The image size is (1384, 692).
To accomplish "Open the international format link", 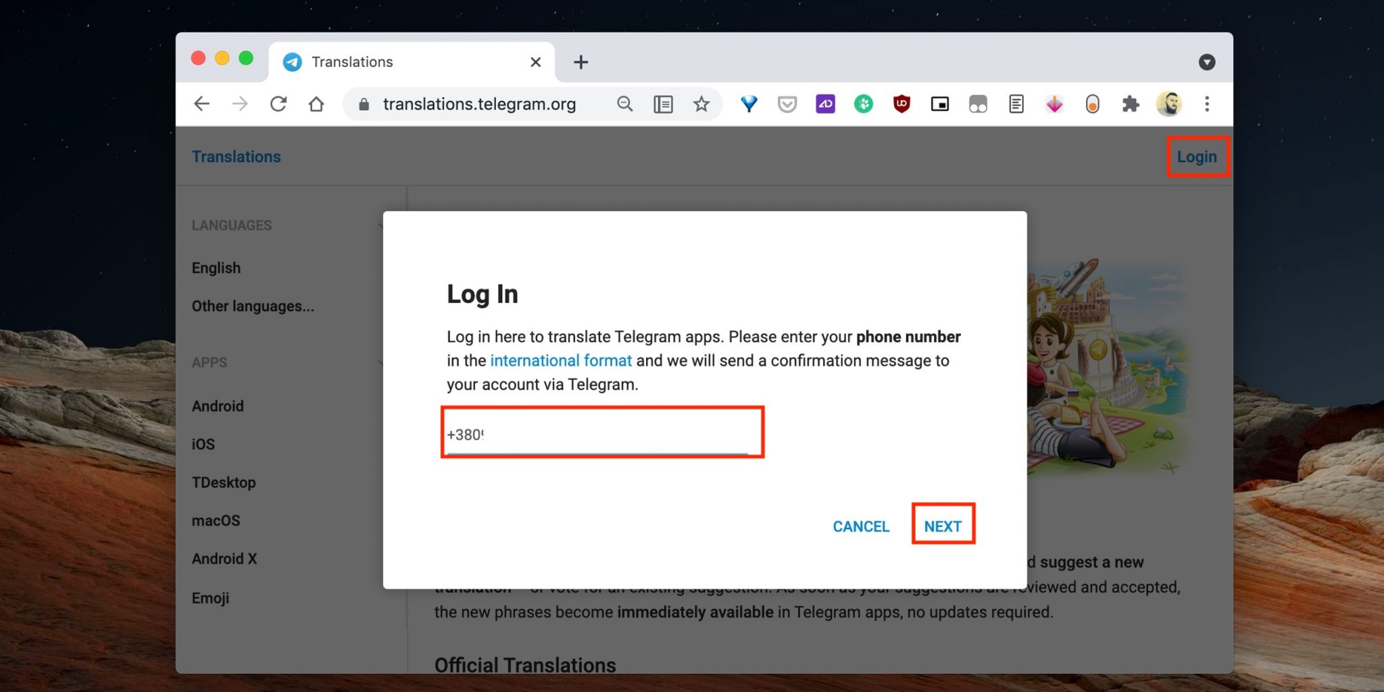I will (x=560, y=361).
